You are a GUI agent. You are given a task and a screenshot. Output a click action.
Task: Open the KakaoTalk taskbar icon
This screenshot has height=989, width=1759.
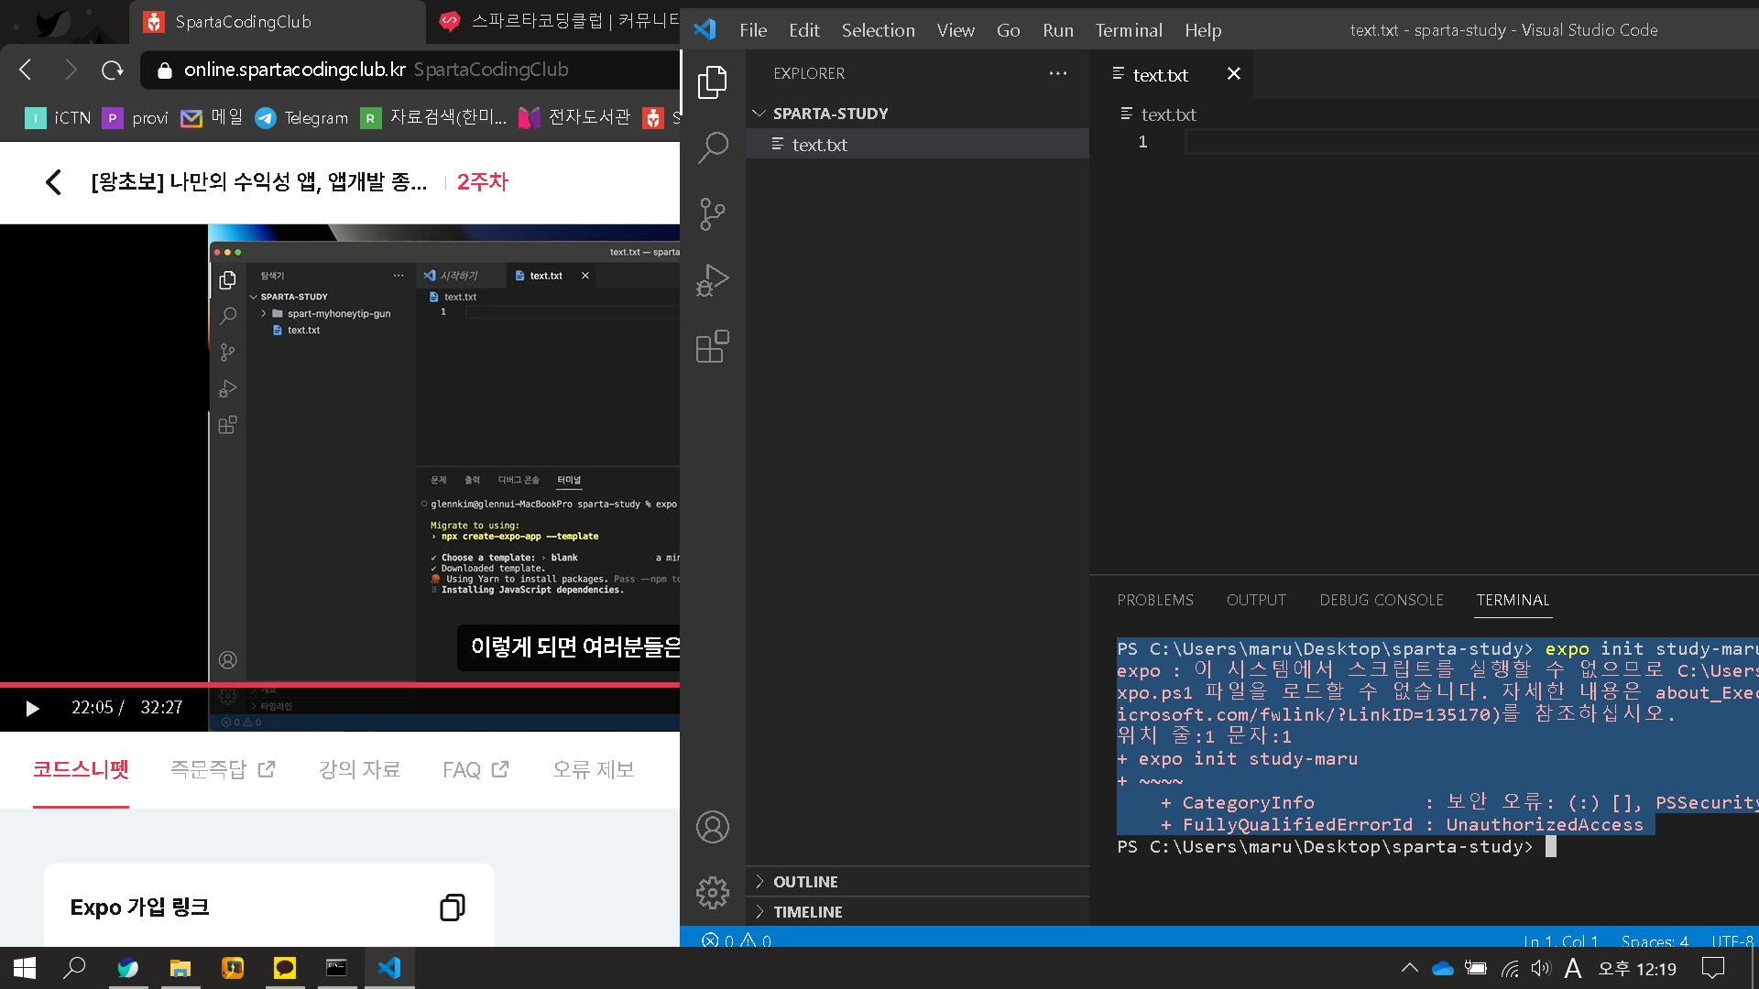click(285, 968)
